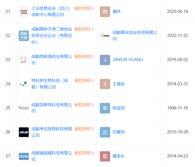Screen dimensions: 195x167
Task: Open 章圣长 person profile link
Action: click(x=119, y=156)
